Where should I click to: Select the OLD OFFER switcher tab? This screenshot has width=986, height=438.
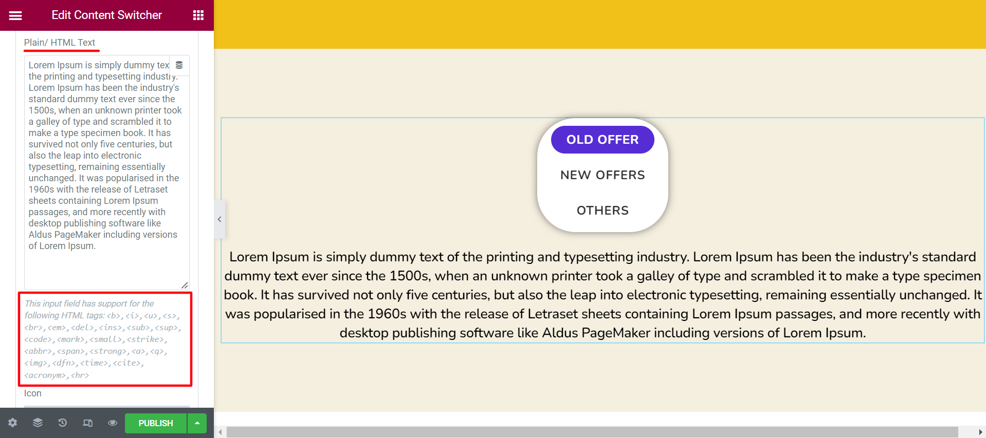coord(602,140)
